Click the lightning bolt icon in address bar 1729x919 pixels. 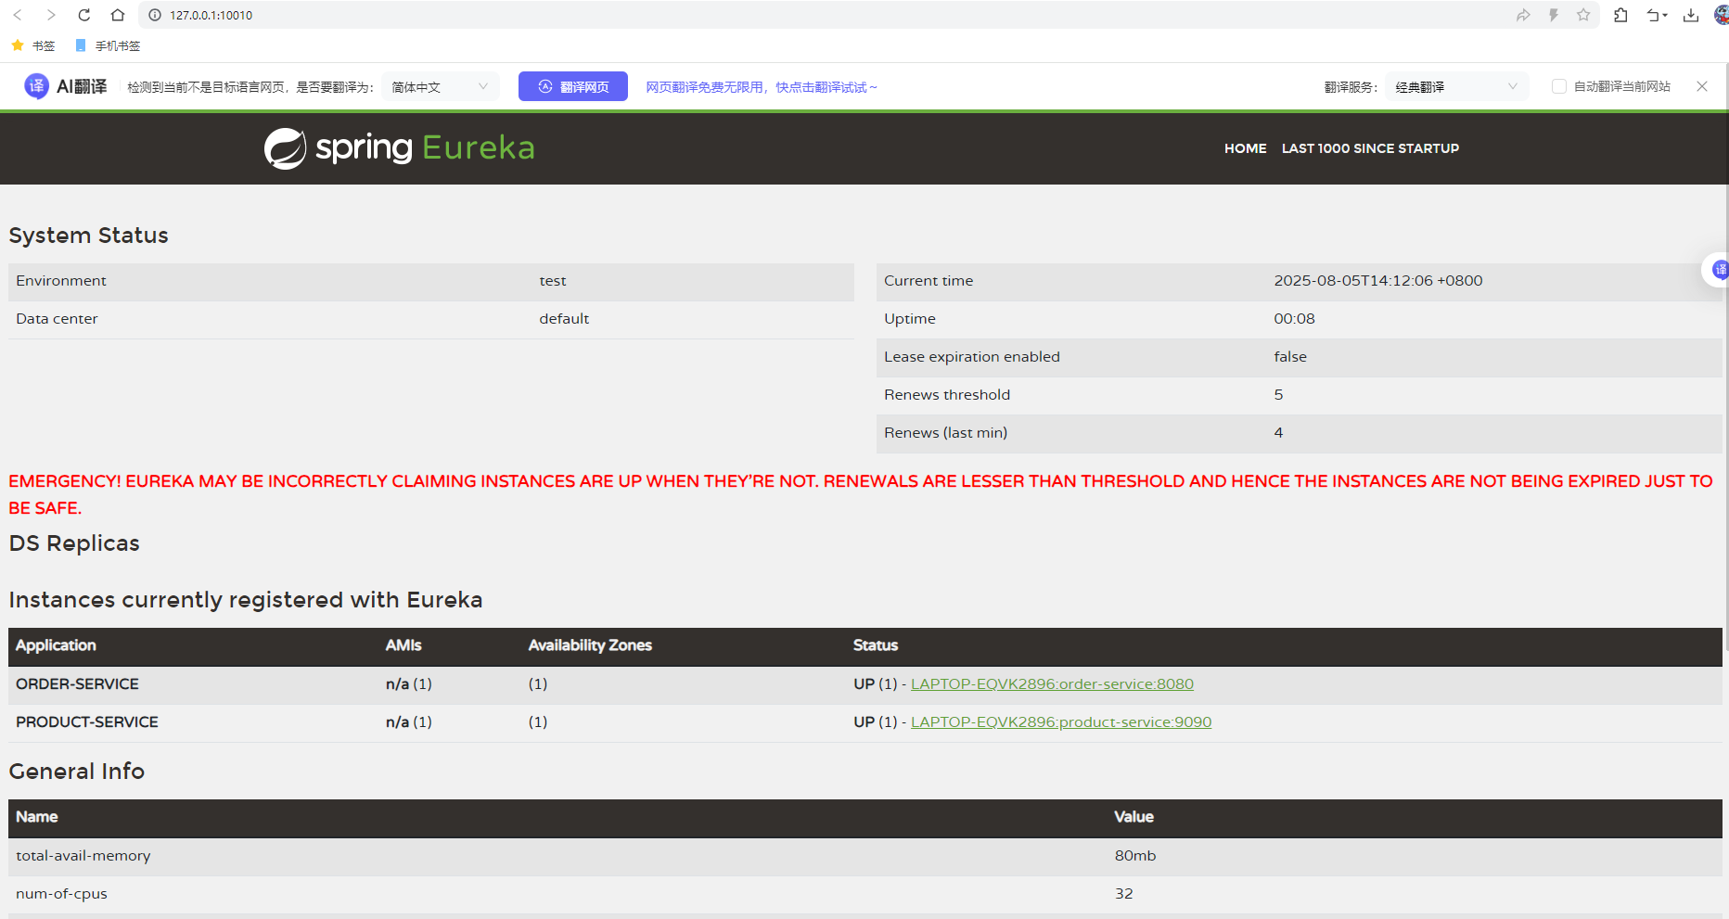click(x=1554, y=15)
